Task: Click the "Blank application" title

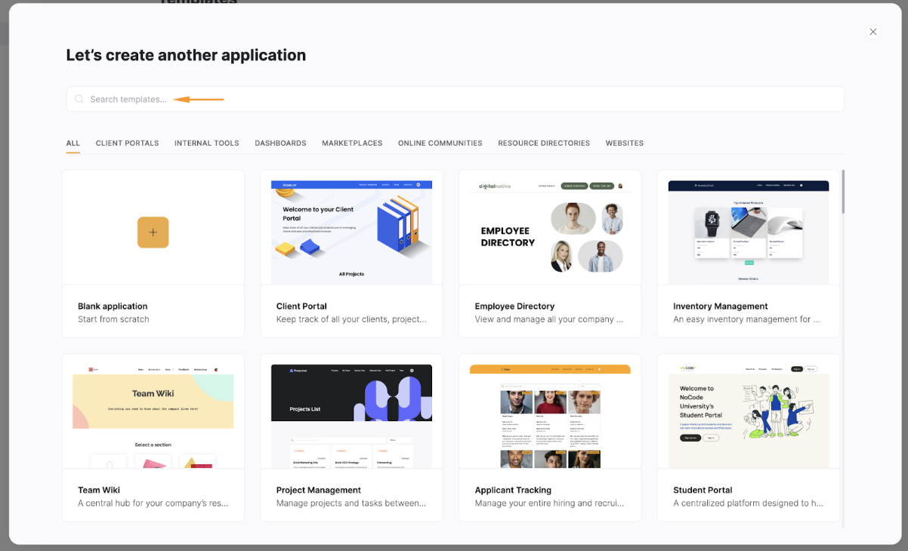Action: 113,306
